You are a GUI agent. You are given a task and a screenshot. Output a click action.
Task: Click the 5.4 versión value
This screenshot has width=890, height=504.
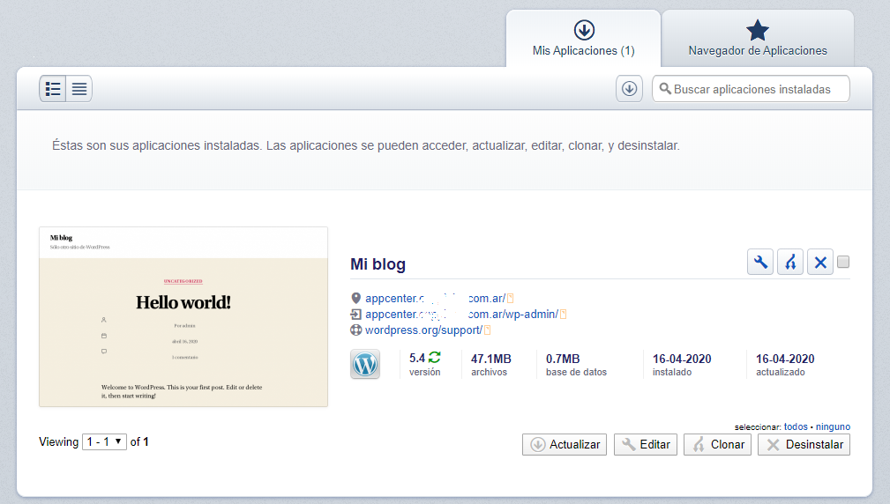(417, 359)
